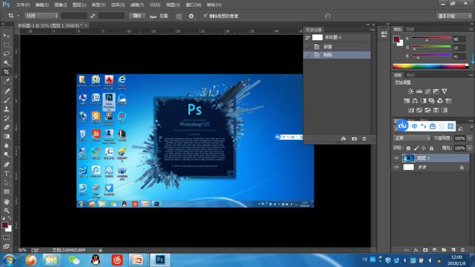Click the Black & White adjustment icon
This screenshot has width=475, height=267.
[x=424, y=100]
